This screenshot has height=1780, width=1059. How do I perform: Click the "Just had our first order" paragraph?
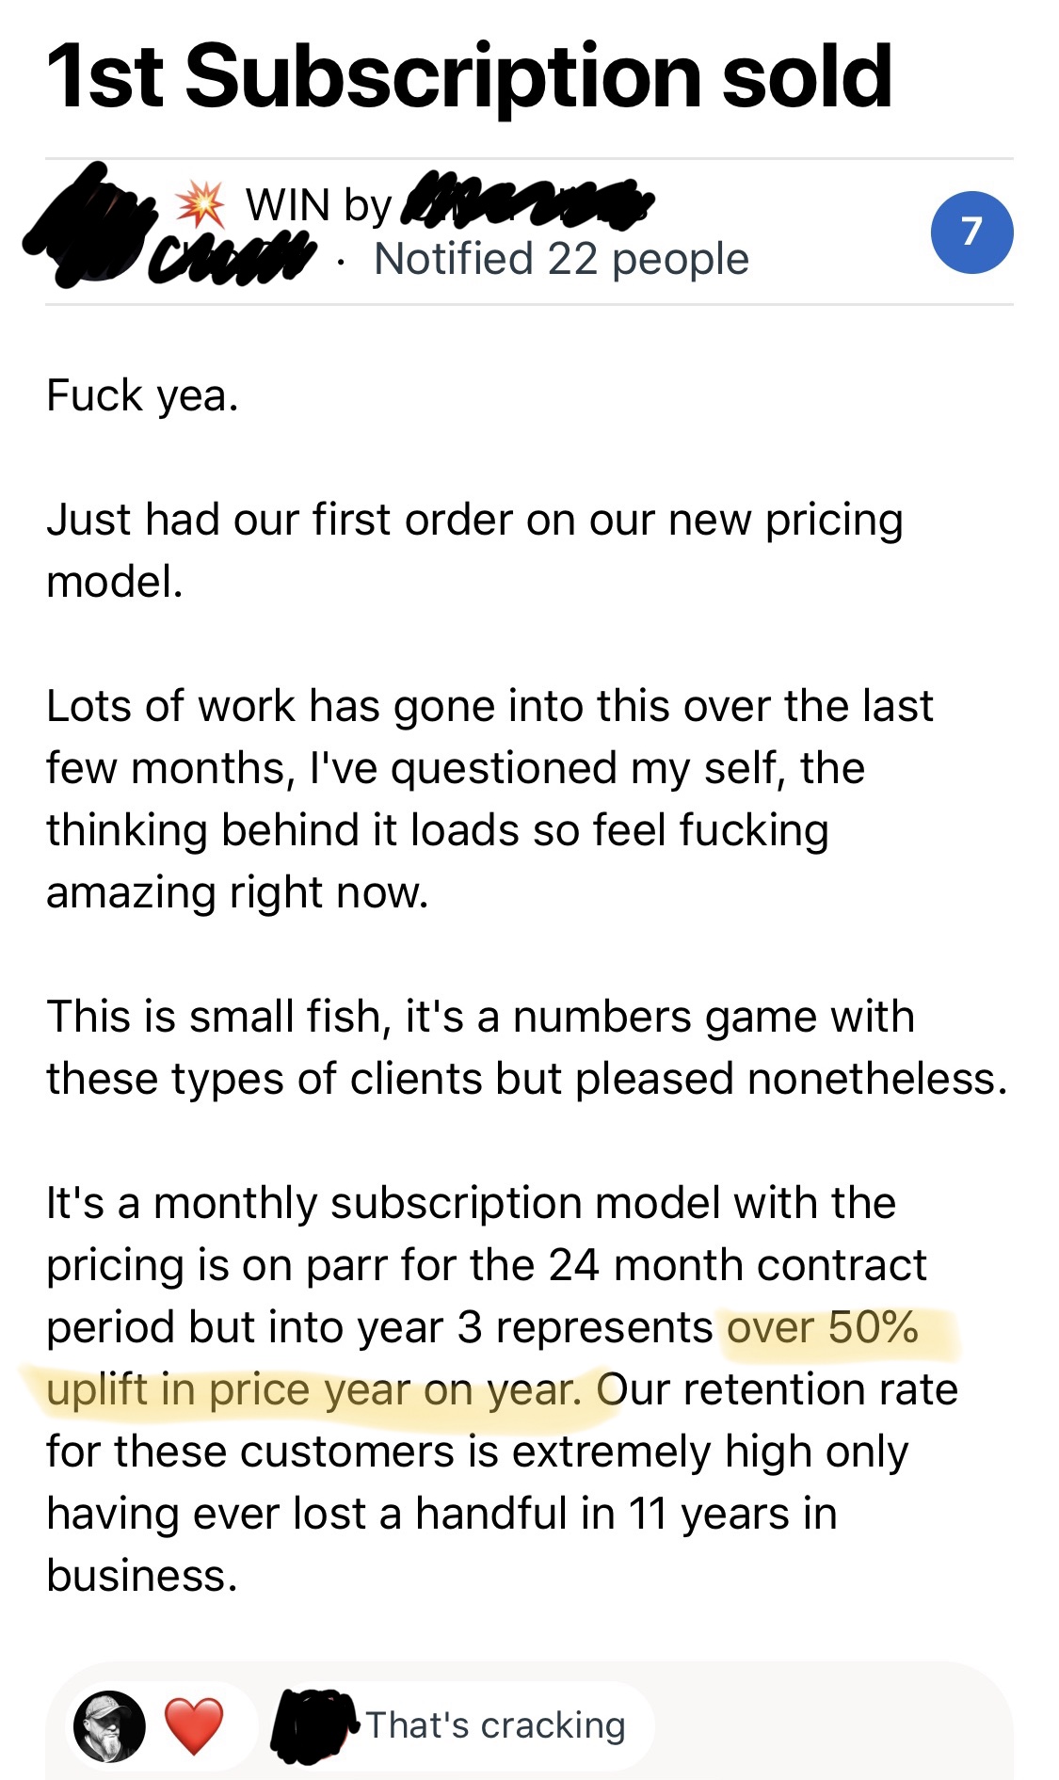[x=474, y=550]
